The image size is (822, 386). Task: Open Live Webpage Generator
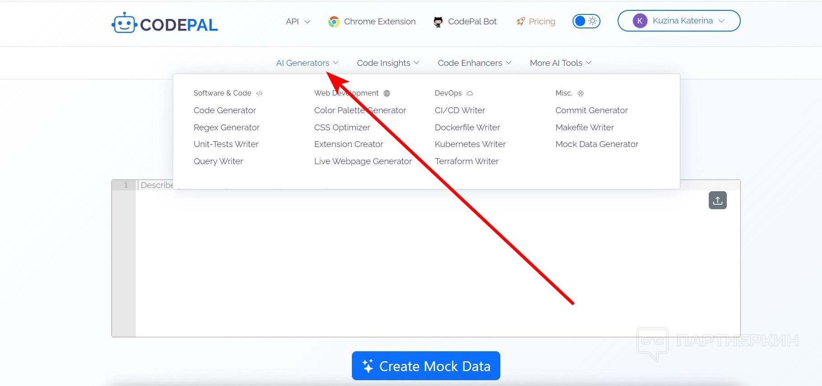pyautogui.click(x=363, y=161)
